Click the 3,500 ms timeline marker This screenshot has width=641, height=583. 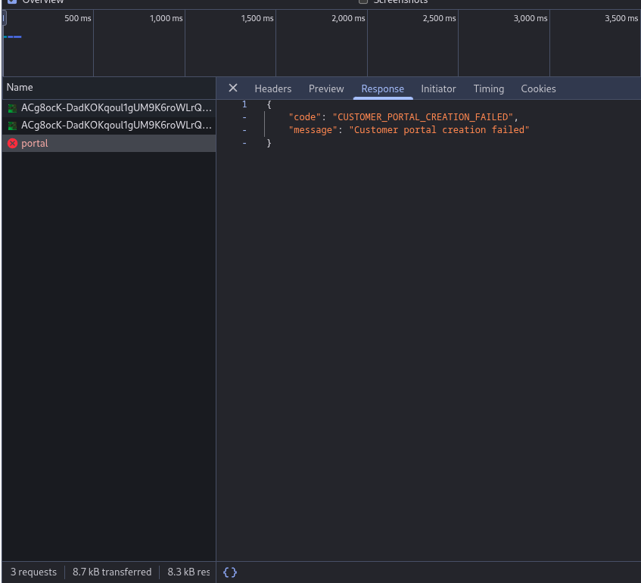pos(621,18)
